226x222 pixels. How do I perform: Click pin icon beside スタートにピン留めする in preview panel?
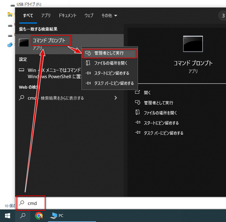tap(138, 122)
